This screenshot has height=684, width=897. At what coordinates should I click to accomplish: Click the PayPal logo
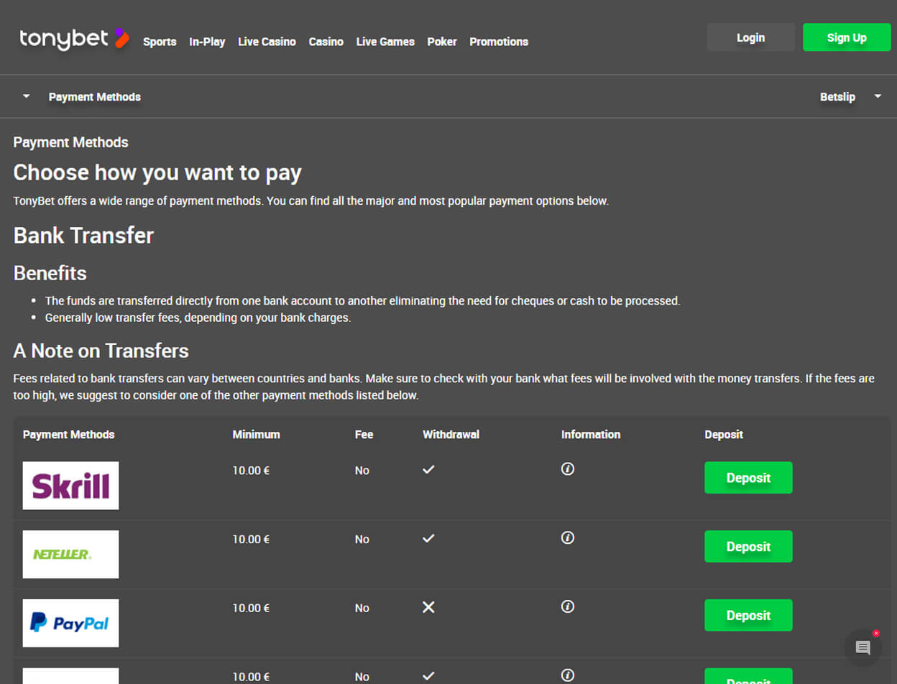[x=70, y=624]
